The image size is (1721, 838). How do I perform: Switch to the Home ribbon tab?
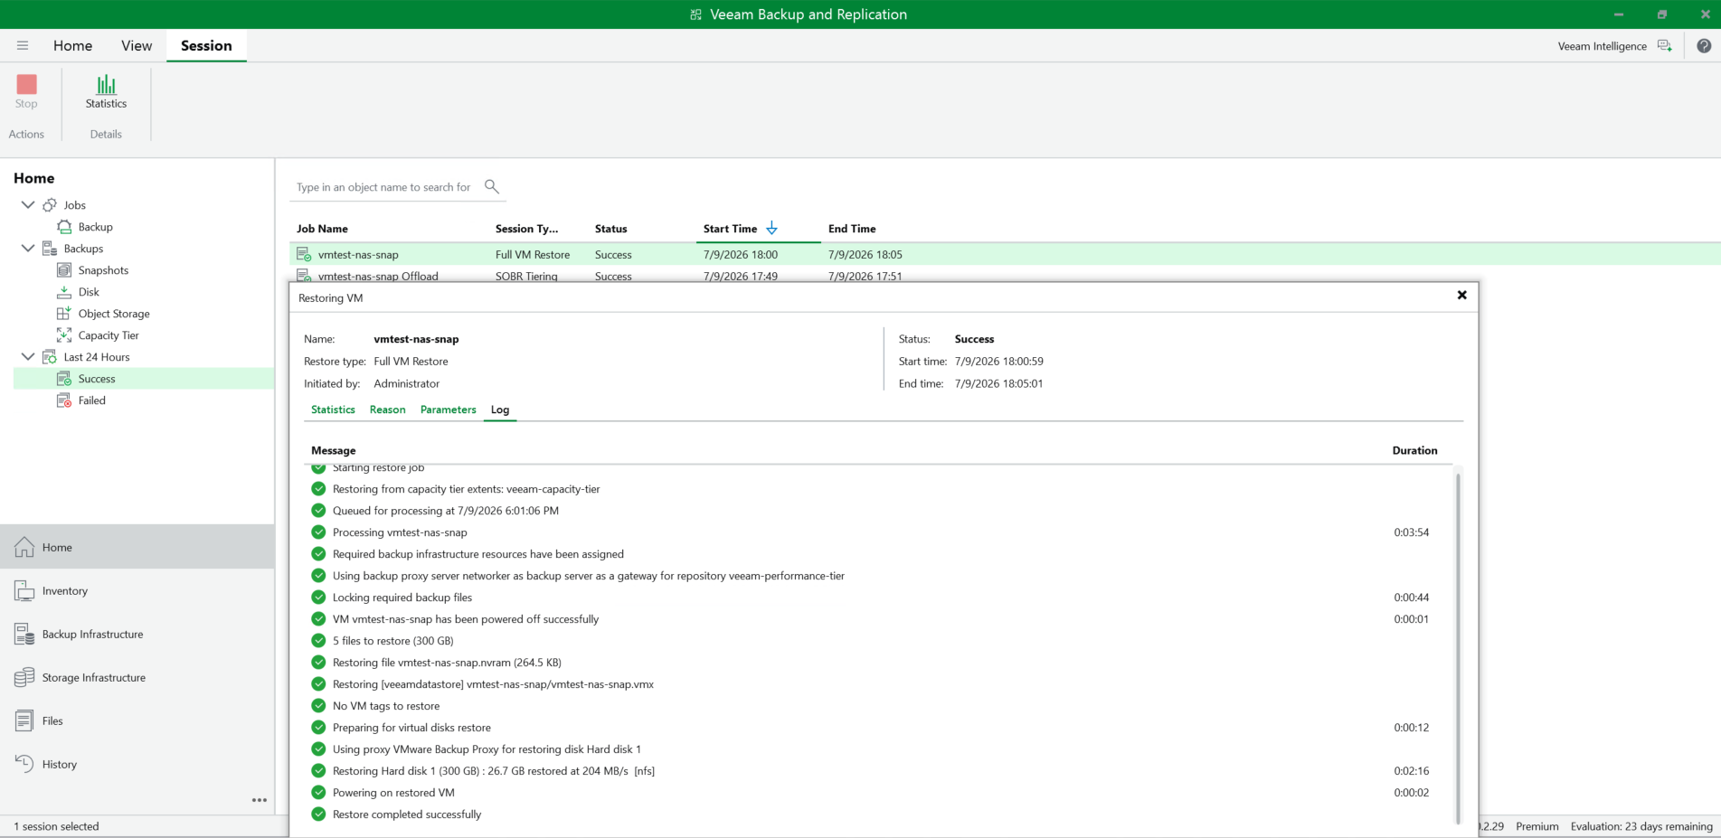72,45
